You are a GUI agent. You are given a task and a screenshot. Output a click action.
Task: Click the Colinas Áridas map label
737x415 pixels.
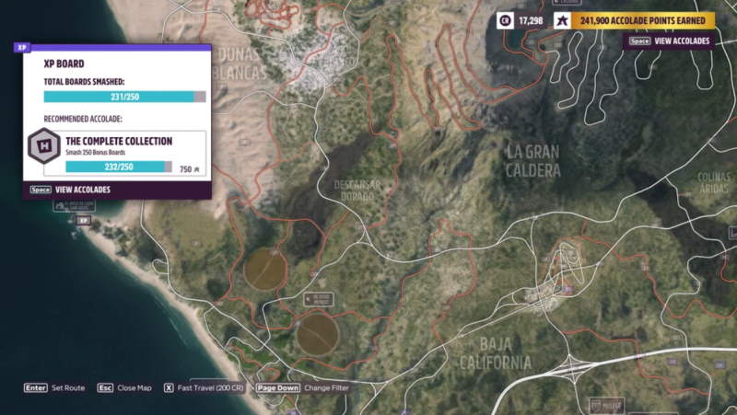click(x=713, y=183)
